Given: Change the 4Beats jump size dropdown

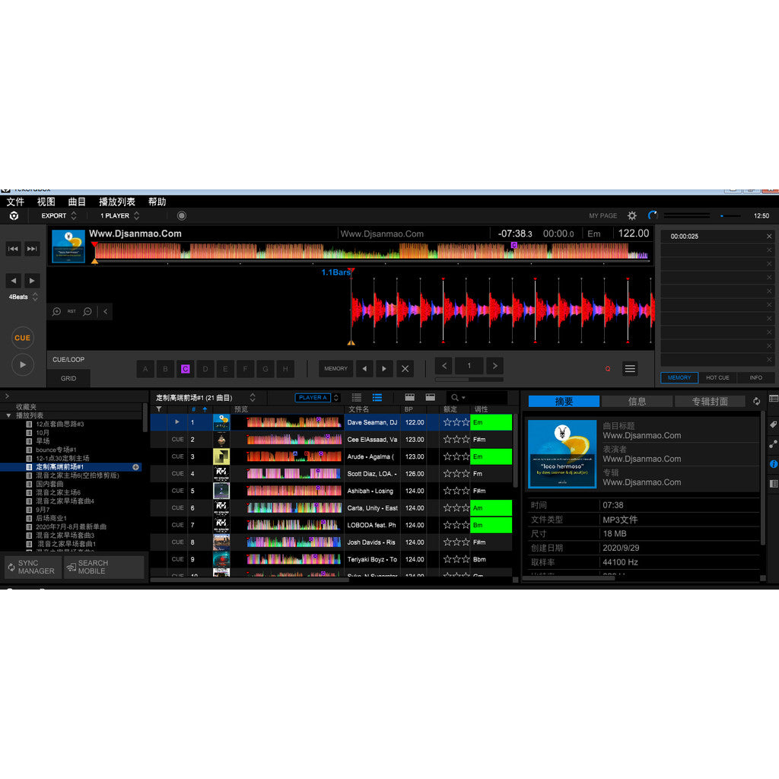Looking at the screenshot, I should [23, 297].
